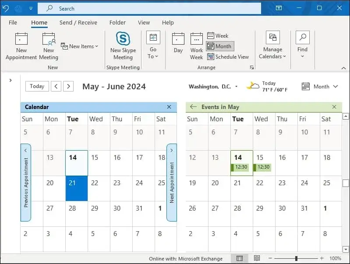Click the Undo icon in title bar
Screen dimensions: 350x264
tap(6, 8)
